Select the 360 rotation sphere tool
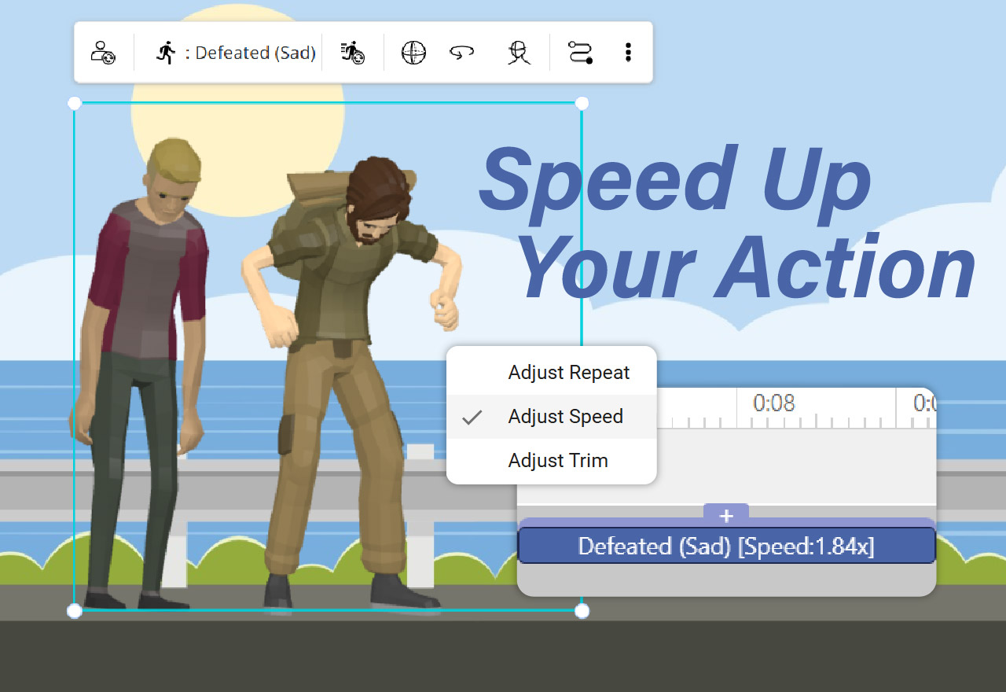Viewport: 1006px width, 692px height. [413, 53]
